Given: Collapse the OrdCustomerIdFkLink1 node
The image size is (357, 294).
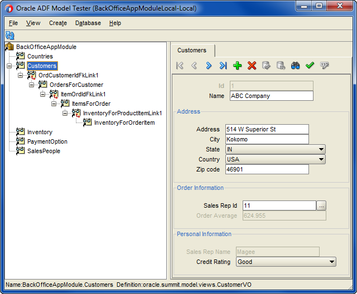Looking at the screenshot, I should tap(20, 75).
